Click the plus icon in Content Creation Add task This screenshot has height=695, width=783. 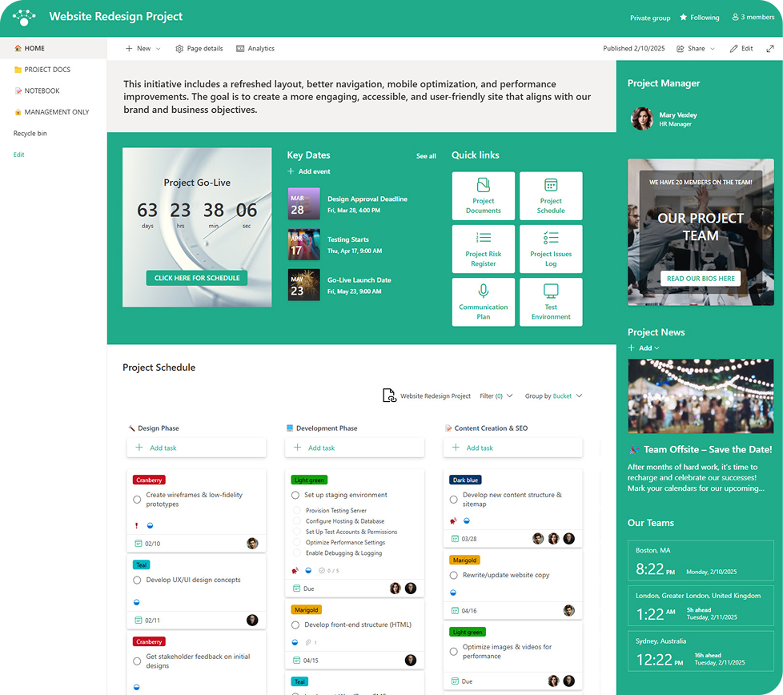pyautogui.click(x=456, y=448)
